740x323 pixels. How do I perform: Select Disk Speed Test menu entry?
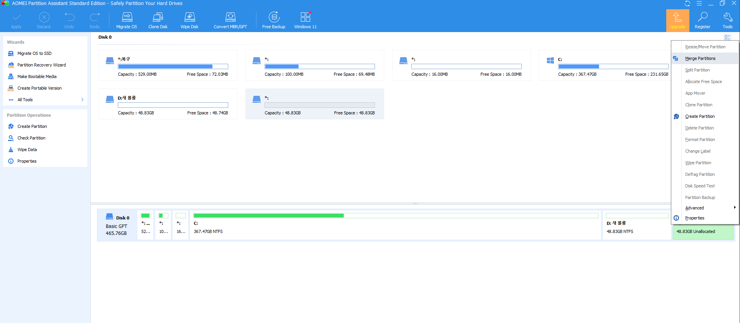pyautogui.click(x=705, y=186)
